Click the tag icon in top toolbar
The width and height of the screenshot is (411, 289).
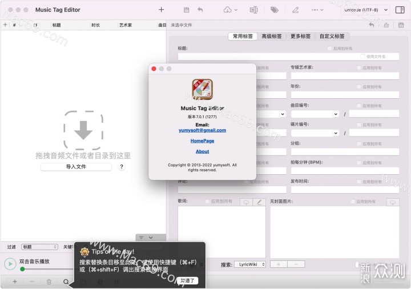275,10
